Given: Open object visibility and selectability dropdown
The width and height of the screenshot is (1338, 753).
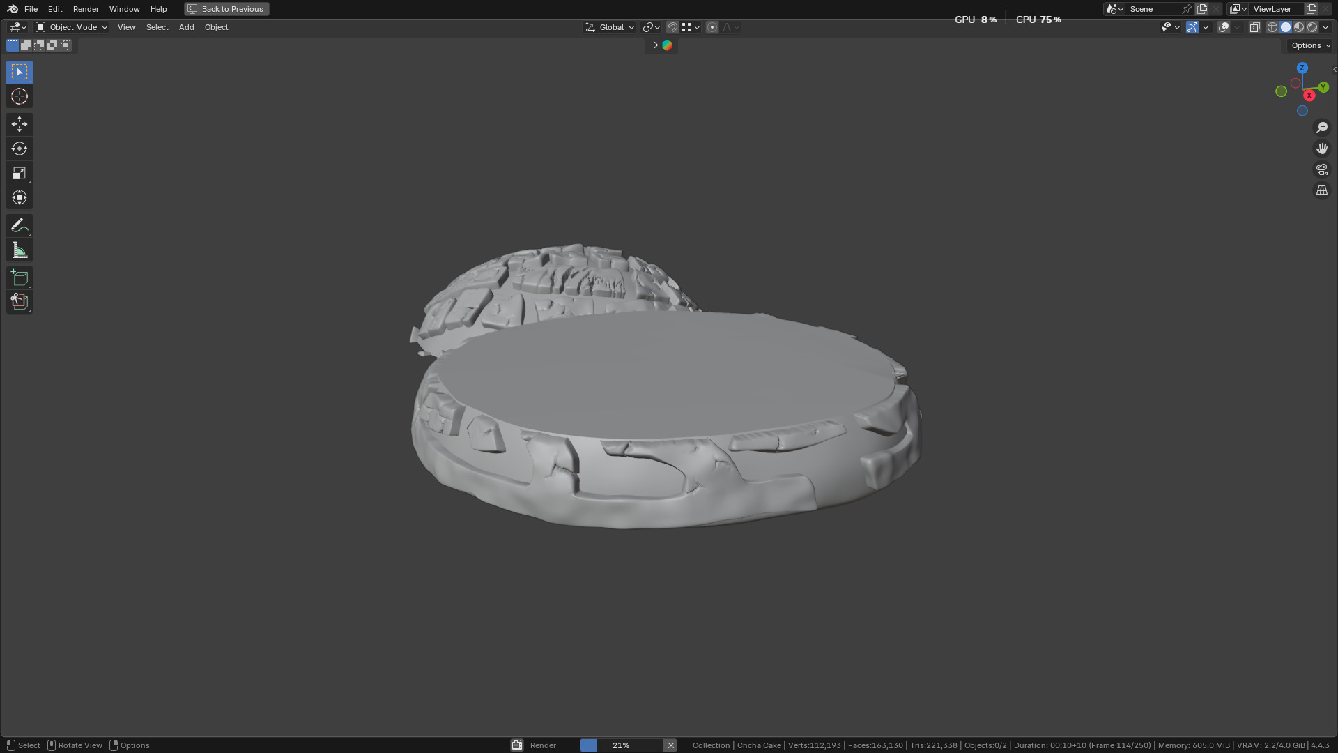Looking at the screenshot, I should (1170, 27).
